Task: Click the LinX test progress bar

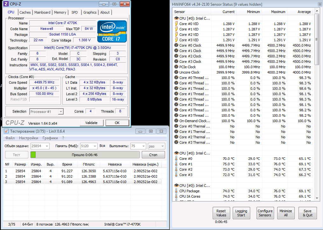Action: tap(85, 155)
